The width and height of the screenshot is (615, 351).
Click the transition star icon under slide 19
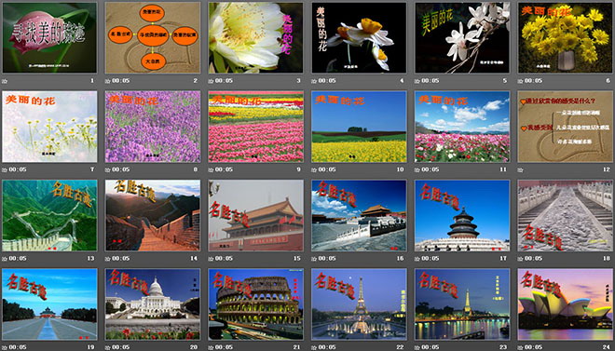coord(5,347)
